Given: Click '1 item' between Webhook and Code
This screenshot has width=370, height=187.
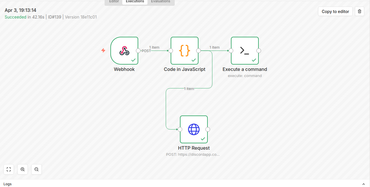Looking at the screenshot, I should click(x=154, y=47).
